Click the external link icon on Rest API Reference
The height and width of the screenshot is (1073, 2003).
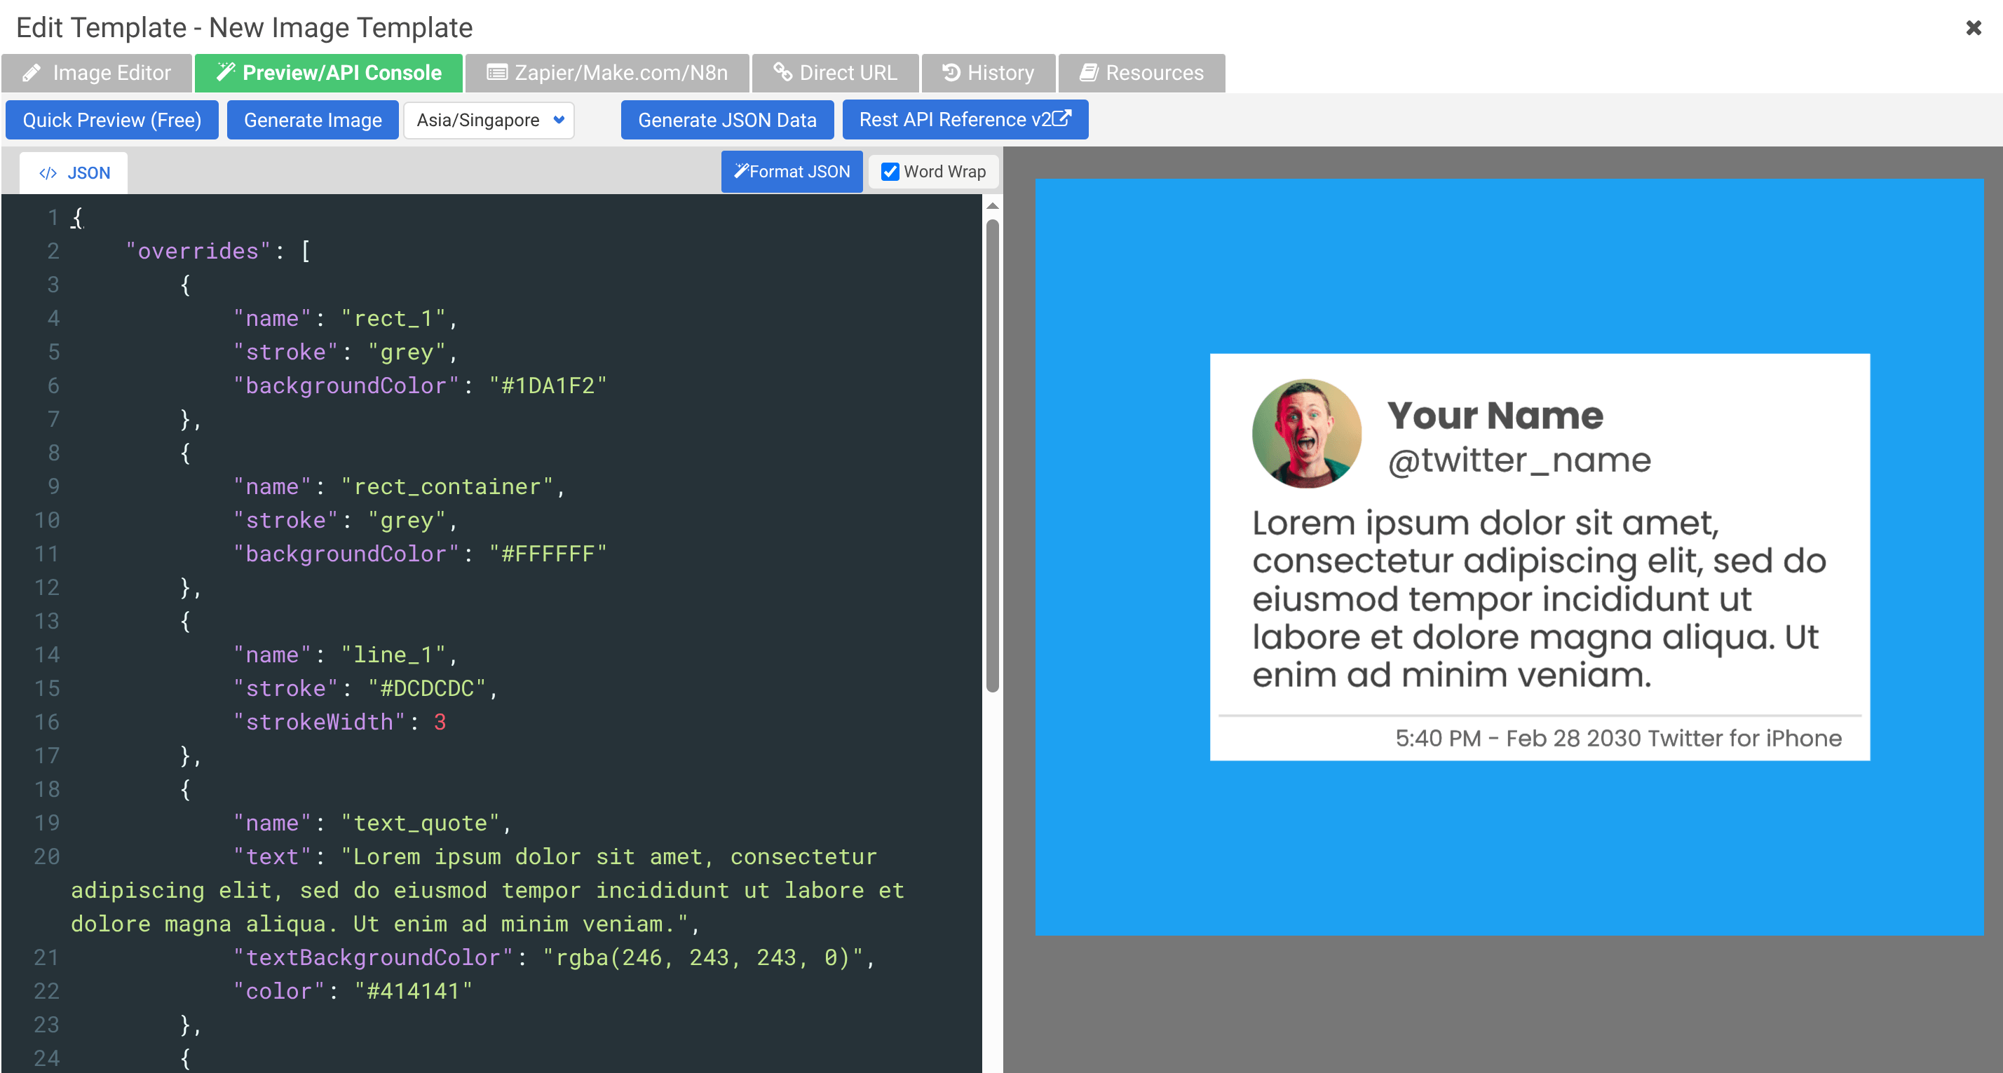1062,119
